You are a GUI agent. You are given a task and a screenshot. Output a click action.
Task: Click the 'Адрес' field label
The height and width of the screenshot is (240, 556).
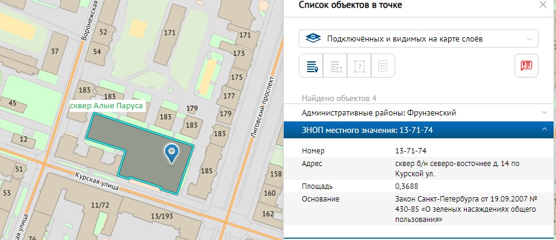click(x=311, y=164)
